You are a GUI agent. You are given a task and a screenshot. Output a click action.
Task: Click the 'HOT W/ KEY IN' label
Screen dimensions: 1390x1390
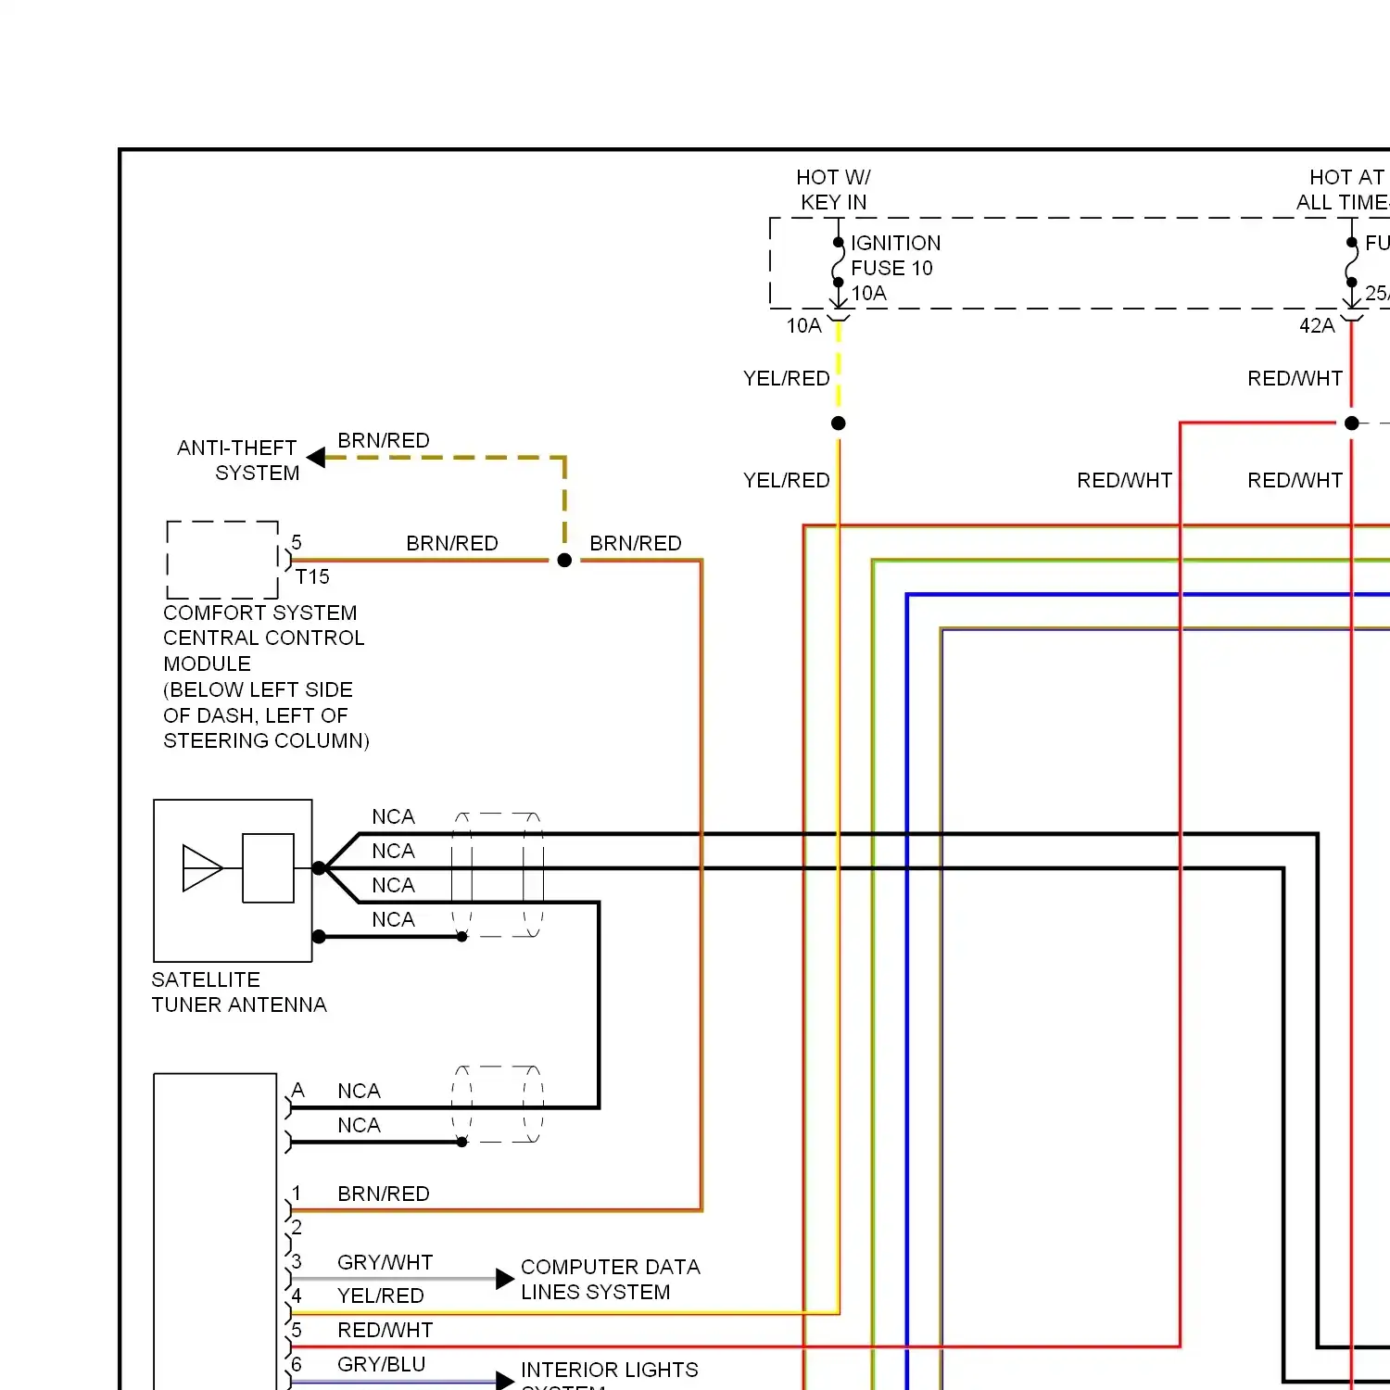click(x=833, y=190)
